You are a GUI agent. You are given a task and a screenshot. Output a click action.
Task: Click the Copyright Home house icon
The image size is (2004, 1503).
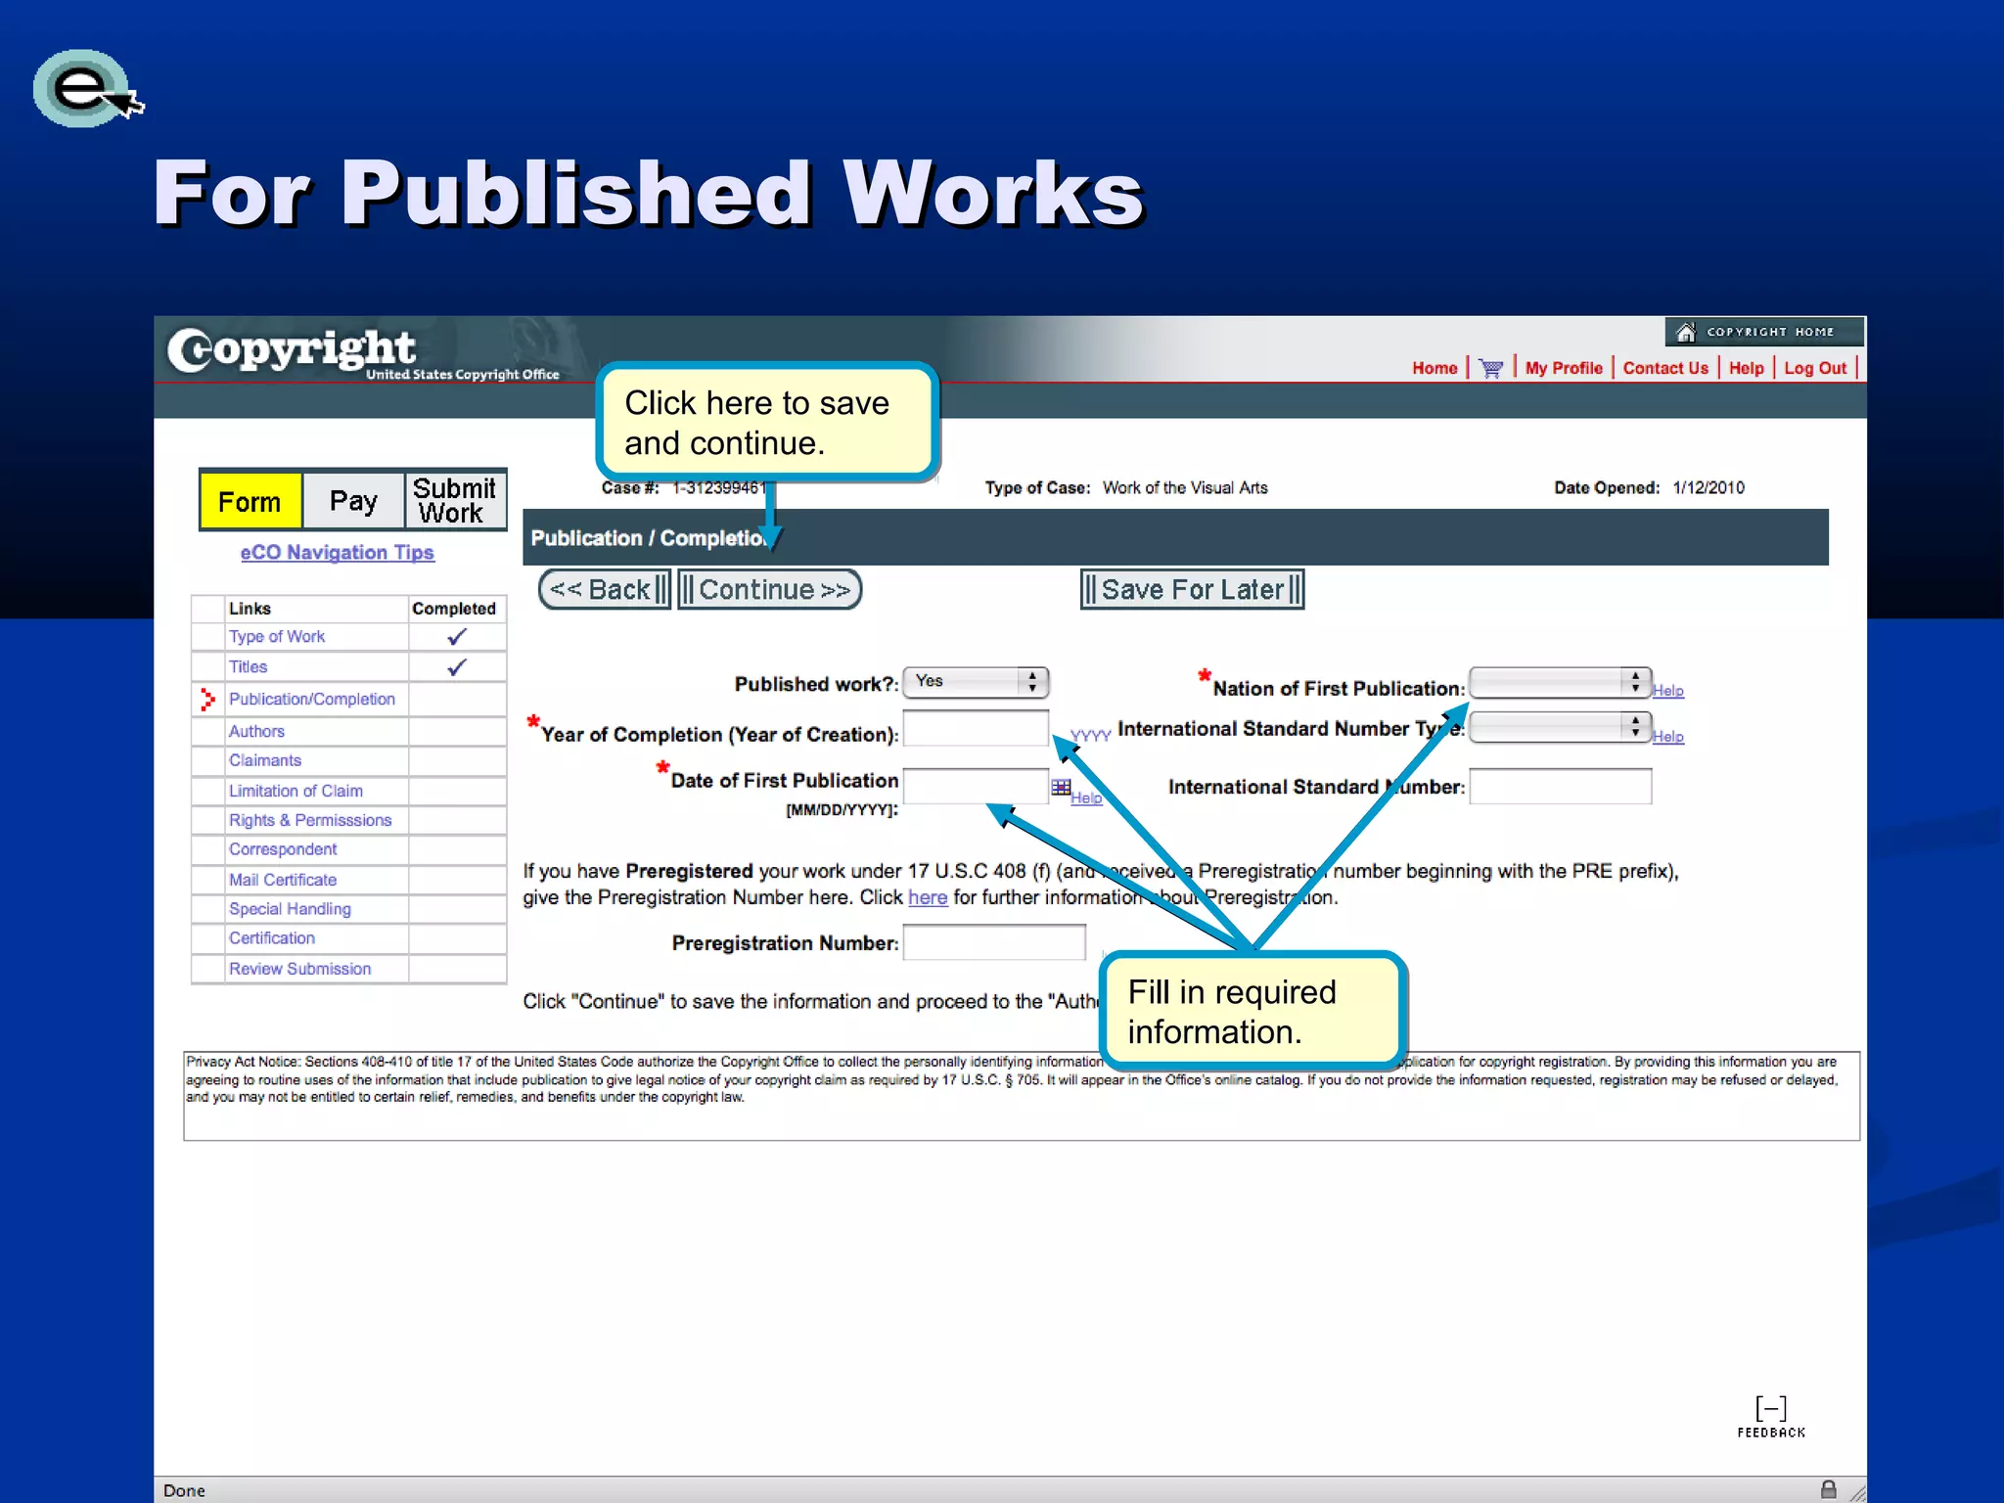pos(1685,332)
